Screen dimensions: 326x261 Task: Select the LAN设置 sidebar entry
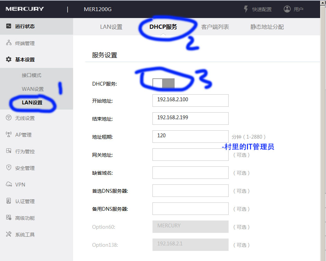(33, 103)
